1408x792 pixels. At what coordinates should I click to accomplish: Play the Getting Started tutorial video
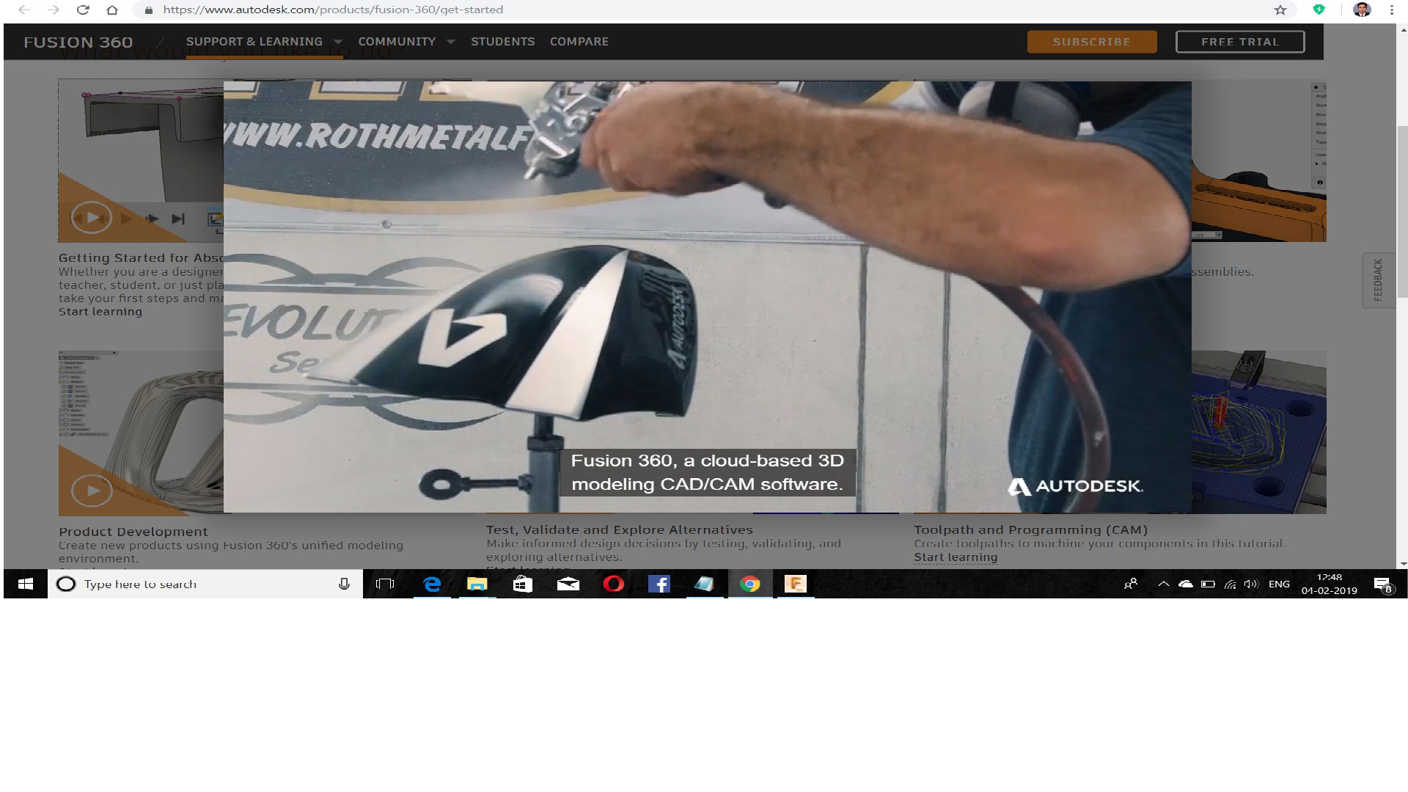tap(92, 218)
